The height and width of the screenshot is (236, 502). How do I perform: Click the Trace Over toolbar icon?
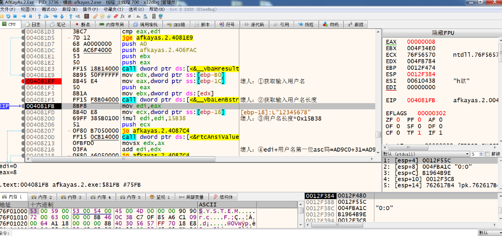point(62,16)
